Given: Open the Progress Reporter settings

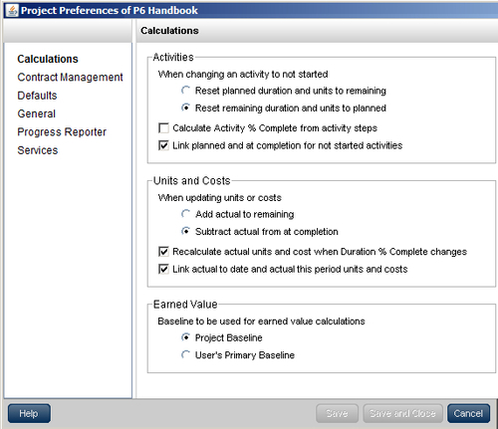Looking at the screenshot, I should click(x=62, y=132).
